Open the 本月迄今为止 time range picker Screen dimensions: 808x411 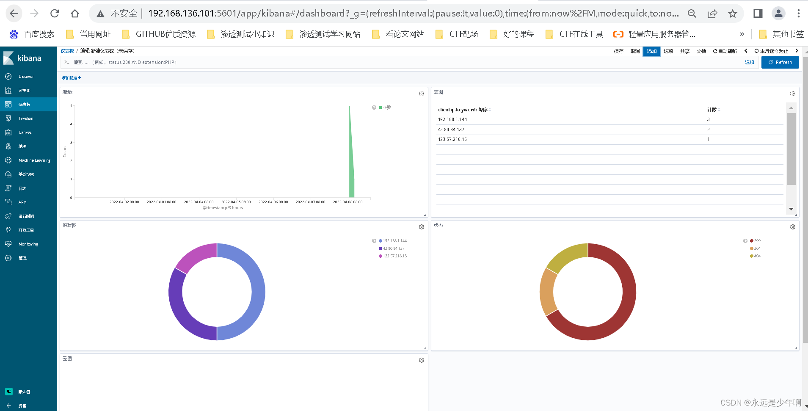point(771,51)
